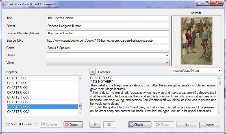This screenshot has height=134, width=226.
Task: Click the Source URL input field
Action: click(x=108, y=41)
